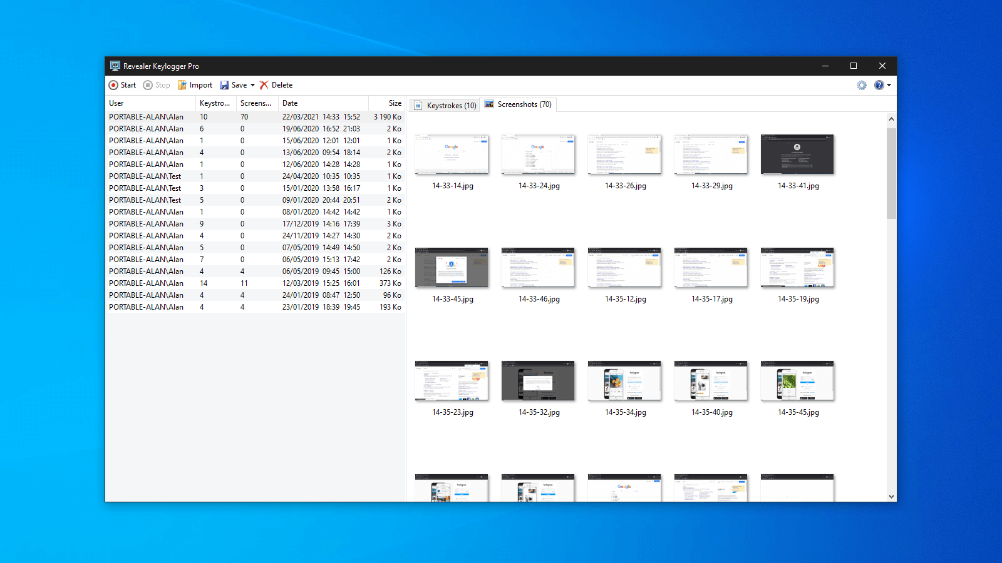Select the PORTABLE-ALAN\Test entry dated 24/04/2020
Screen dimensions: 1002x563
[255, 176]
